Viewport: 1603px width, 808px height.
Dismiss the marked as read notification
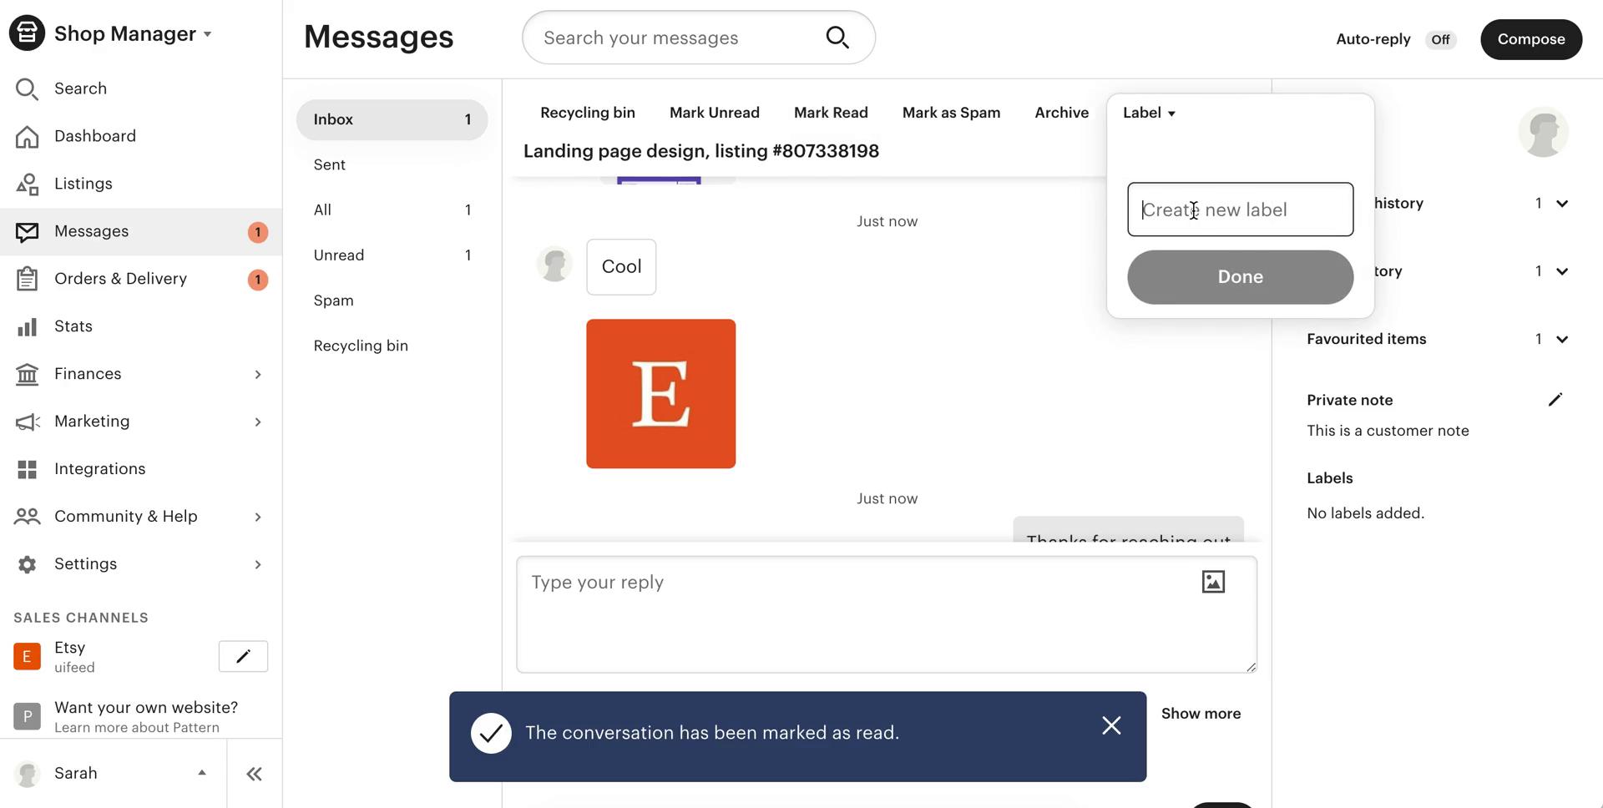[1111, 725]
